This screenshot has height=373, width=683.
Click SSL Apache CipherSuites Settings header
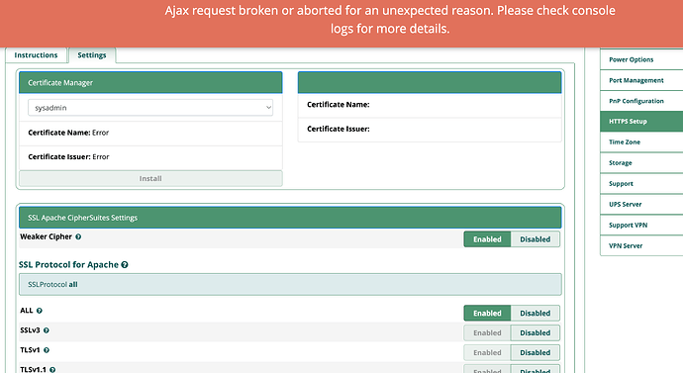click(x=290, y=218)
